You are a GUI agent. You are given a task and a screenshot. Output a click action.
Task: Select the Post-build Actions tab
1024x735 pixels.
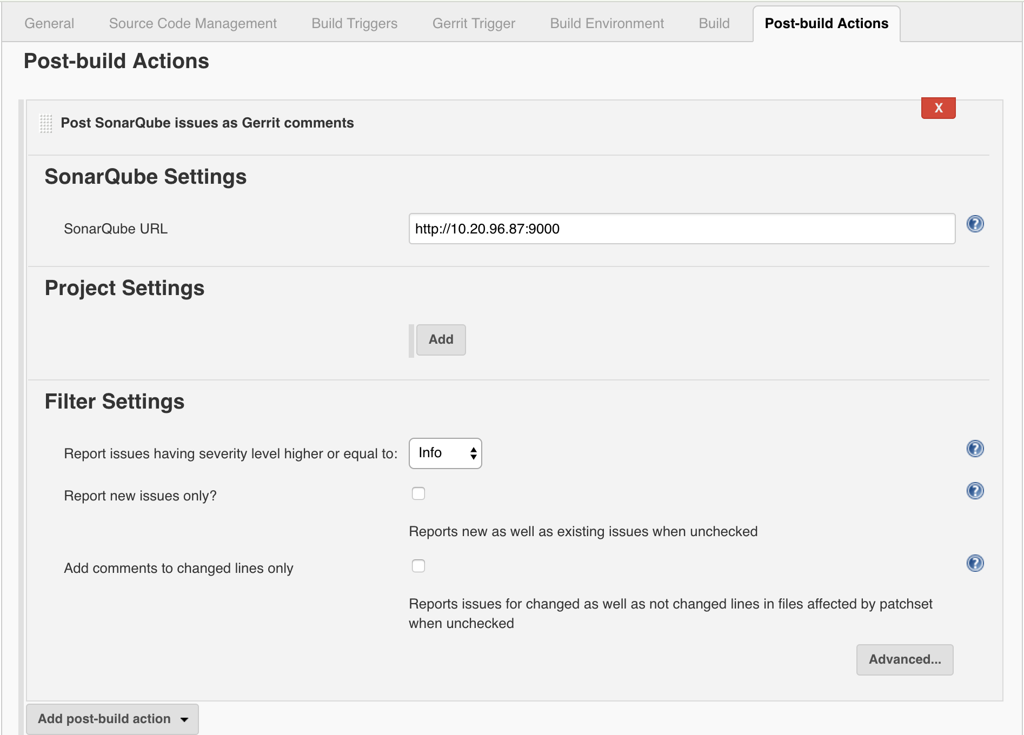pos(826,23)
